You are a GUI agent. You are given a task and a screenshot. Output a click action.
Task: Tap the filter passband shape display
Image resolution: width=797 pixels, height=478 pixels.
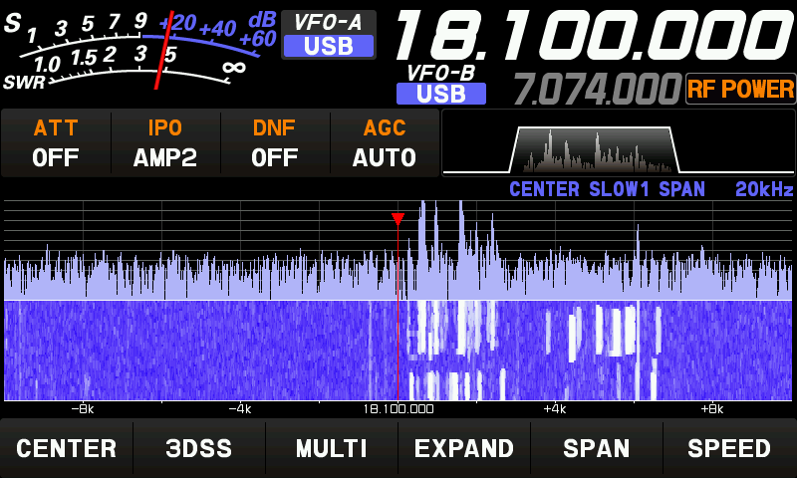tap(594, 149)
